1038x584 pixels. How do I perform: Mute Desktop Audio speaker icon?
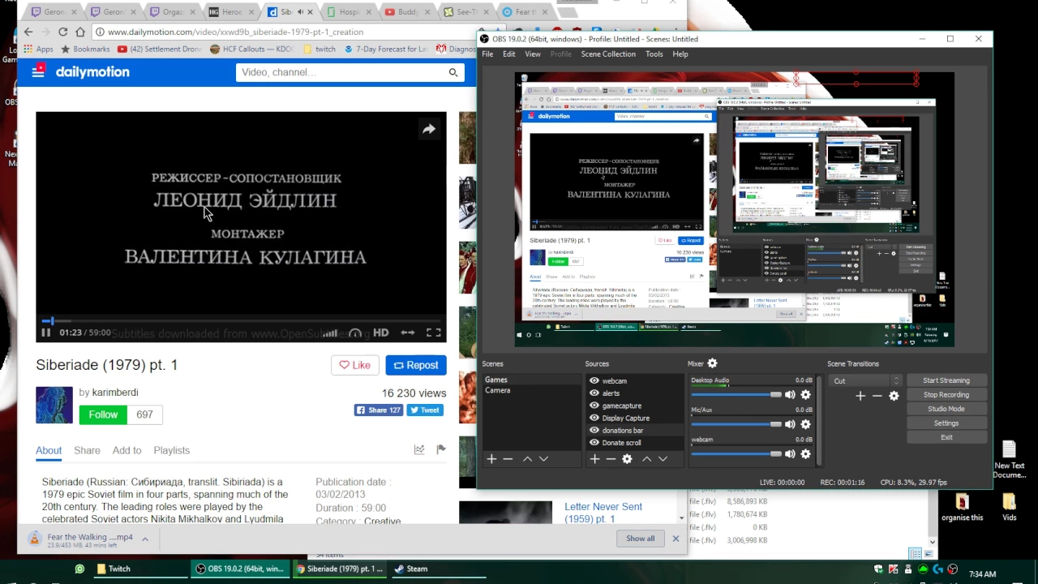click(x=790, y=395)
